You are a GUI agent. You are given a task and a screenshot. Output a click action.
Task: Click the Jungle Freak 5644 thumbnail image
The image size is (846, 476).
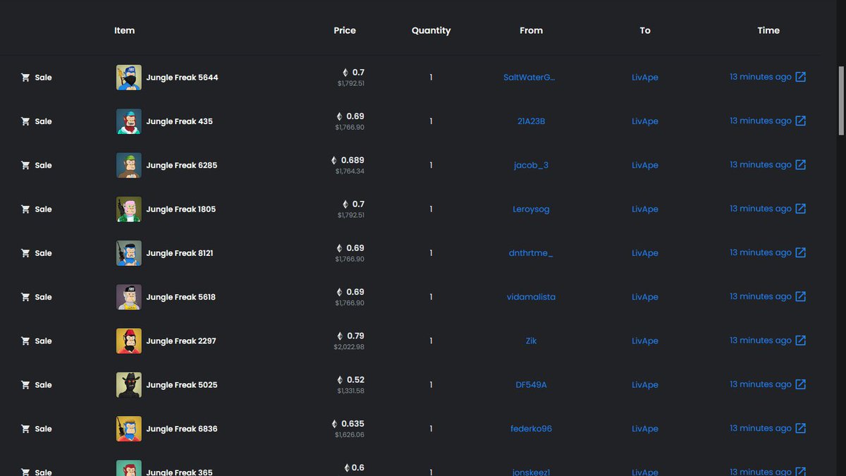point(128,77)
